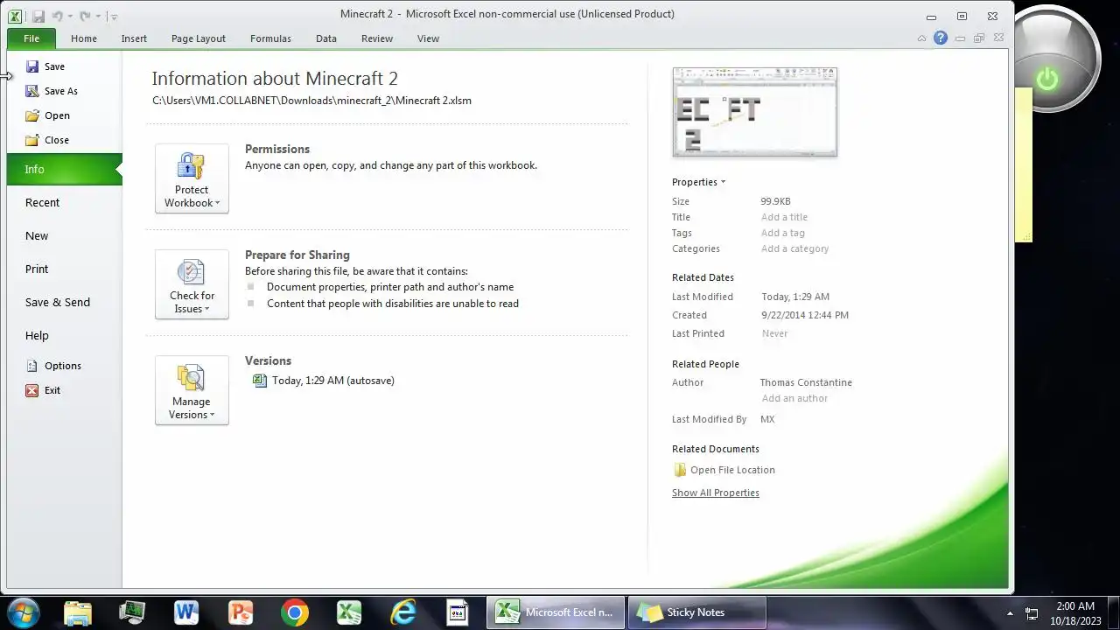Click the Undo arrow in the quick access toolbar

58,16
